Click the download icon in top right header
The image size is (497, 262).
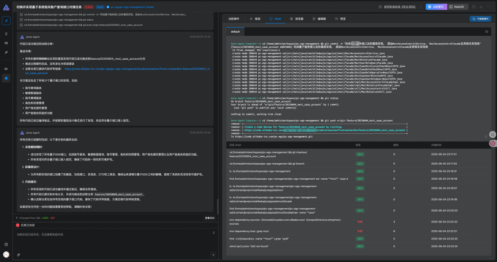pos(480,7)
